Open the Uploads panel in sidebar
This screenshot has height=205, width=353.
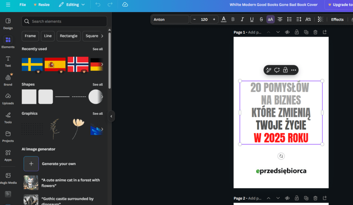8,98
